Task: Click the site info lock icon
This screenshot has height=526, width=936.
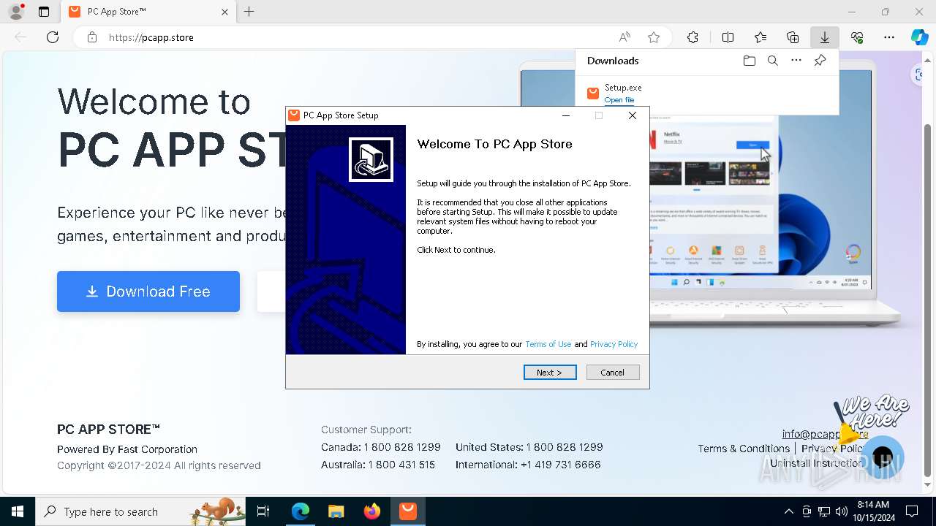Action: [91, 37]
